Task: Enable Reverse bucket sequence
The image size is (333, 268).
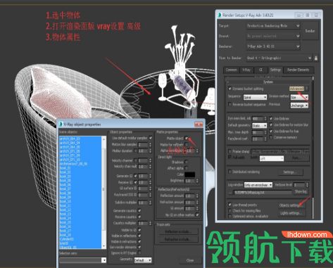Action: click(x=230, y=104)
